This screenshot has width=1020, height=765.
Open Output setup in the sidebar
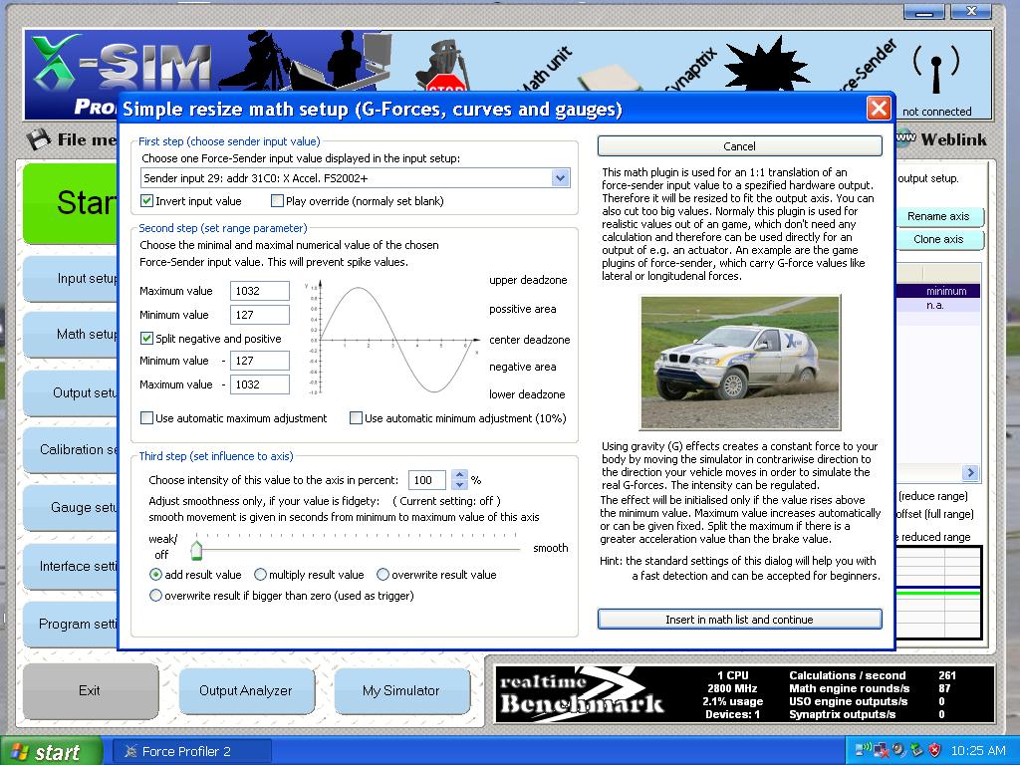[71, 392]
